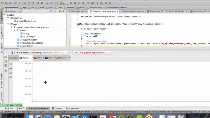210x118 pixels.
Task: Click the Undo arrow icon
Action: 15,3
